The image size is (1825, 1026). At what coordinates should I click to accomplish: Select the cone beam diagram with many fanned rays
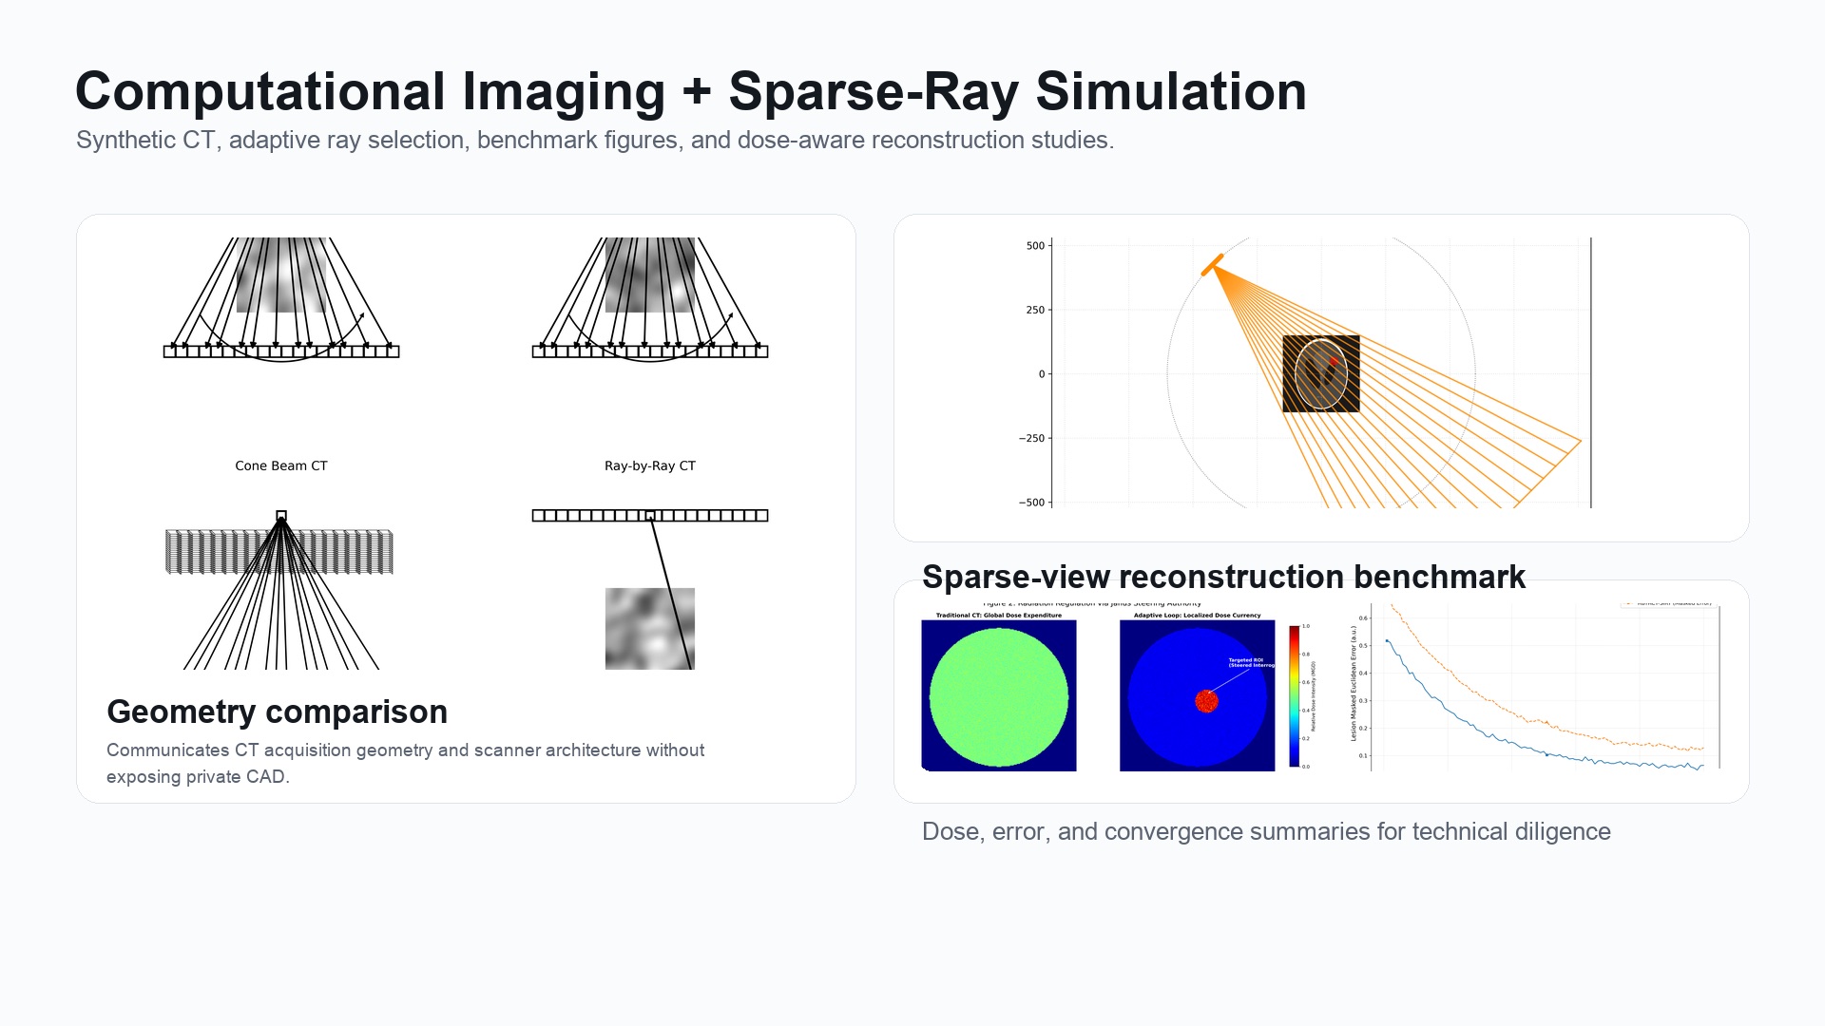pos(280,590)
